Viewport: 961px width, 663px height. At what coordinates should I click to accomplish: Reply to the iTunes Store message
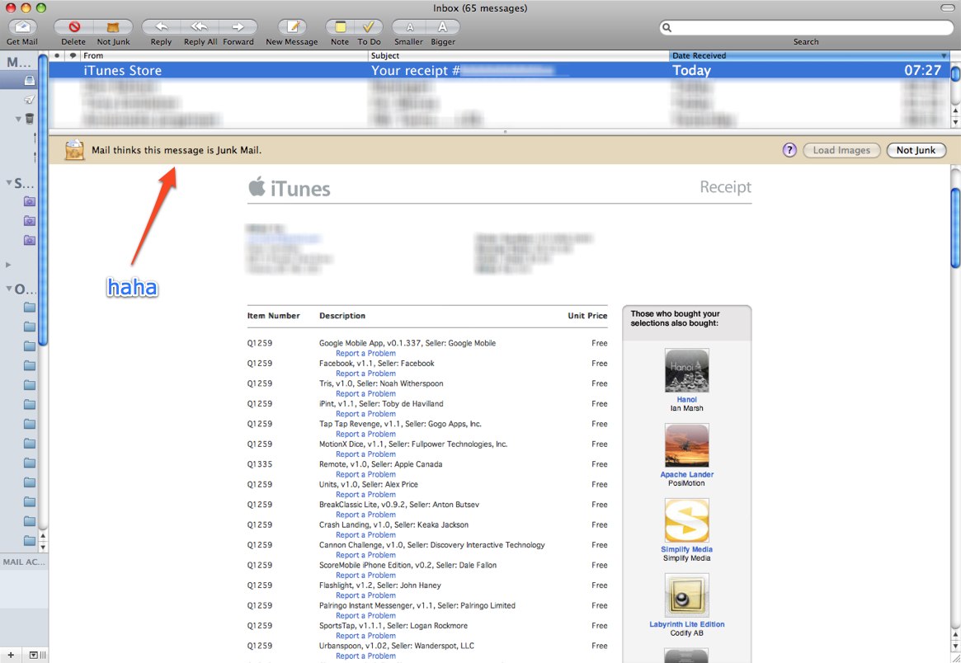coord(161,27)
